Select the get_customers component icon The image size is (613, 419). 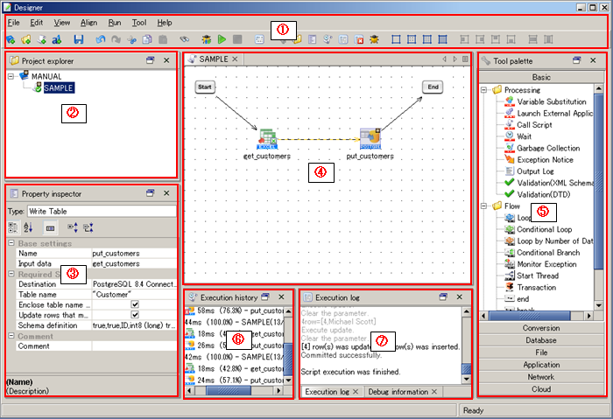coord(267,138)
